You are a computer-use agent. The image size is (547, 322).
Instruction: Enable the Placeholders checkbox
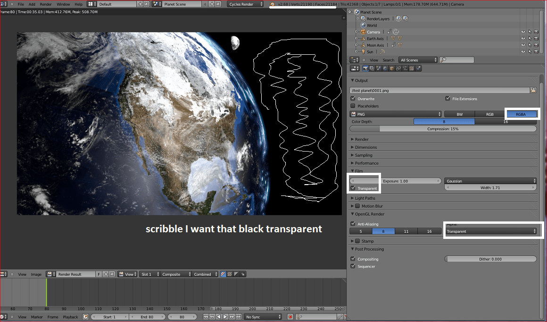coord(353,106)
